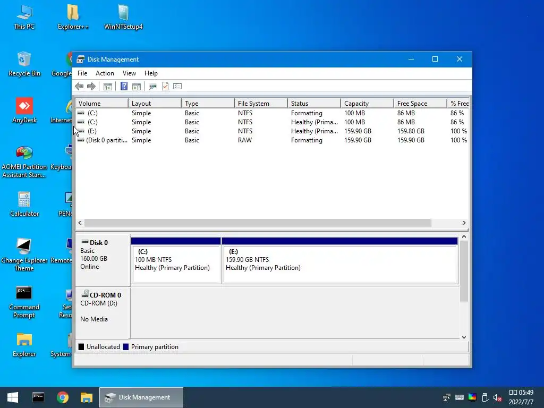Click the disk pane scroll up arrow

pyautogui.click(x=464, y=236)
